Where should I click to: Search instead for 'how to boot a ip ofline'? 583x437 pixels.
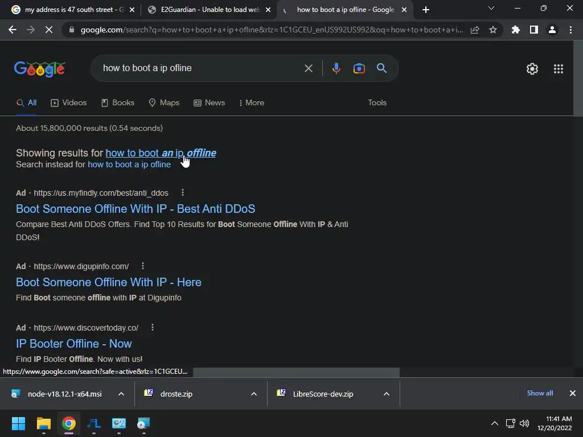(129, 164)
